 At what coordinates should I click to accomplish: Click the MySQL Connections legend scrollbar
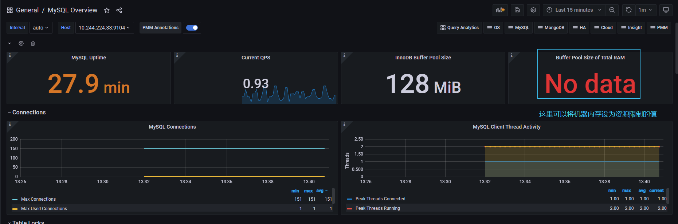tap(333, 195)
